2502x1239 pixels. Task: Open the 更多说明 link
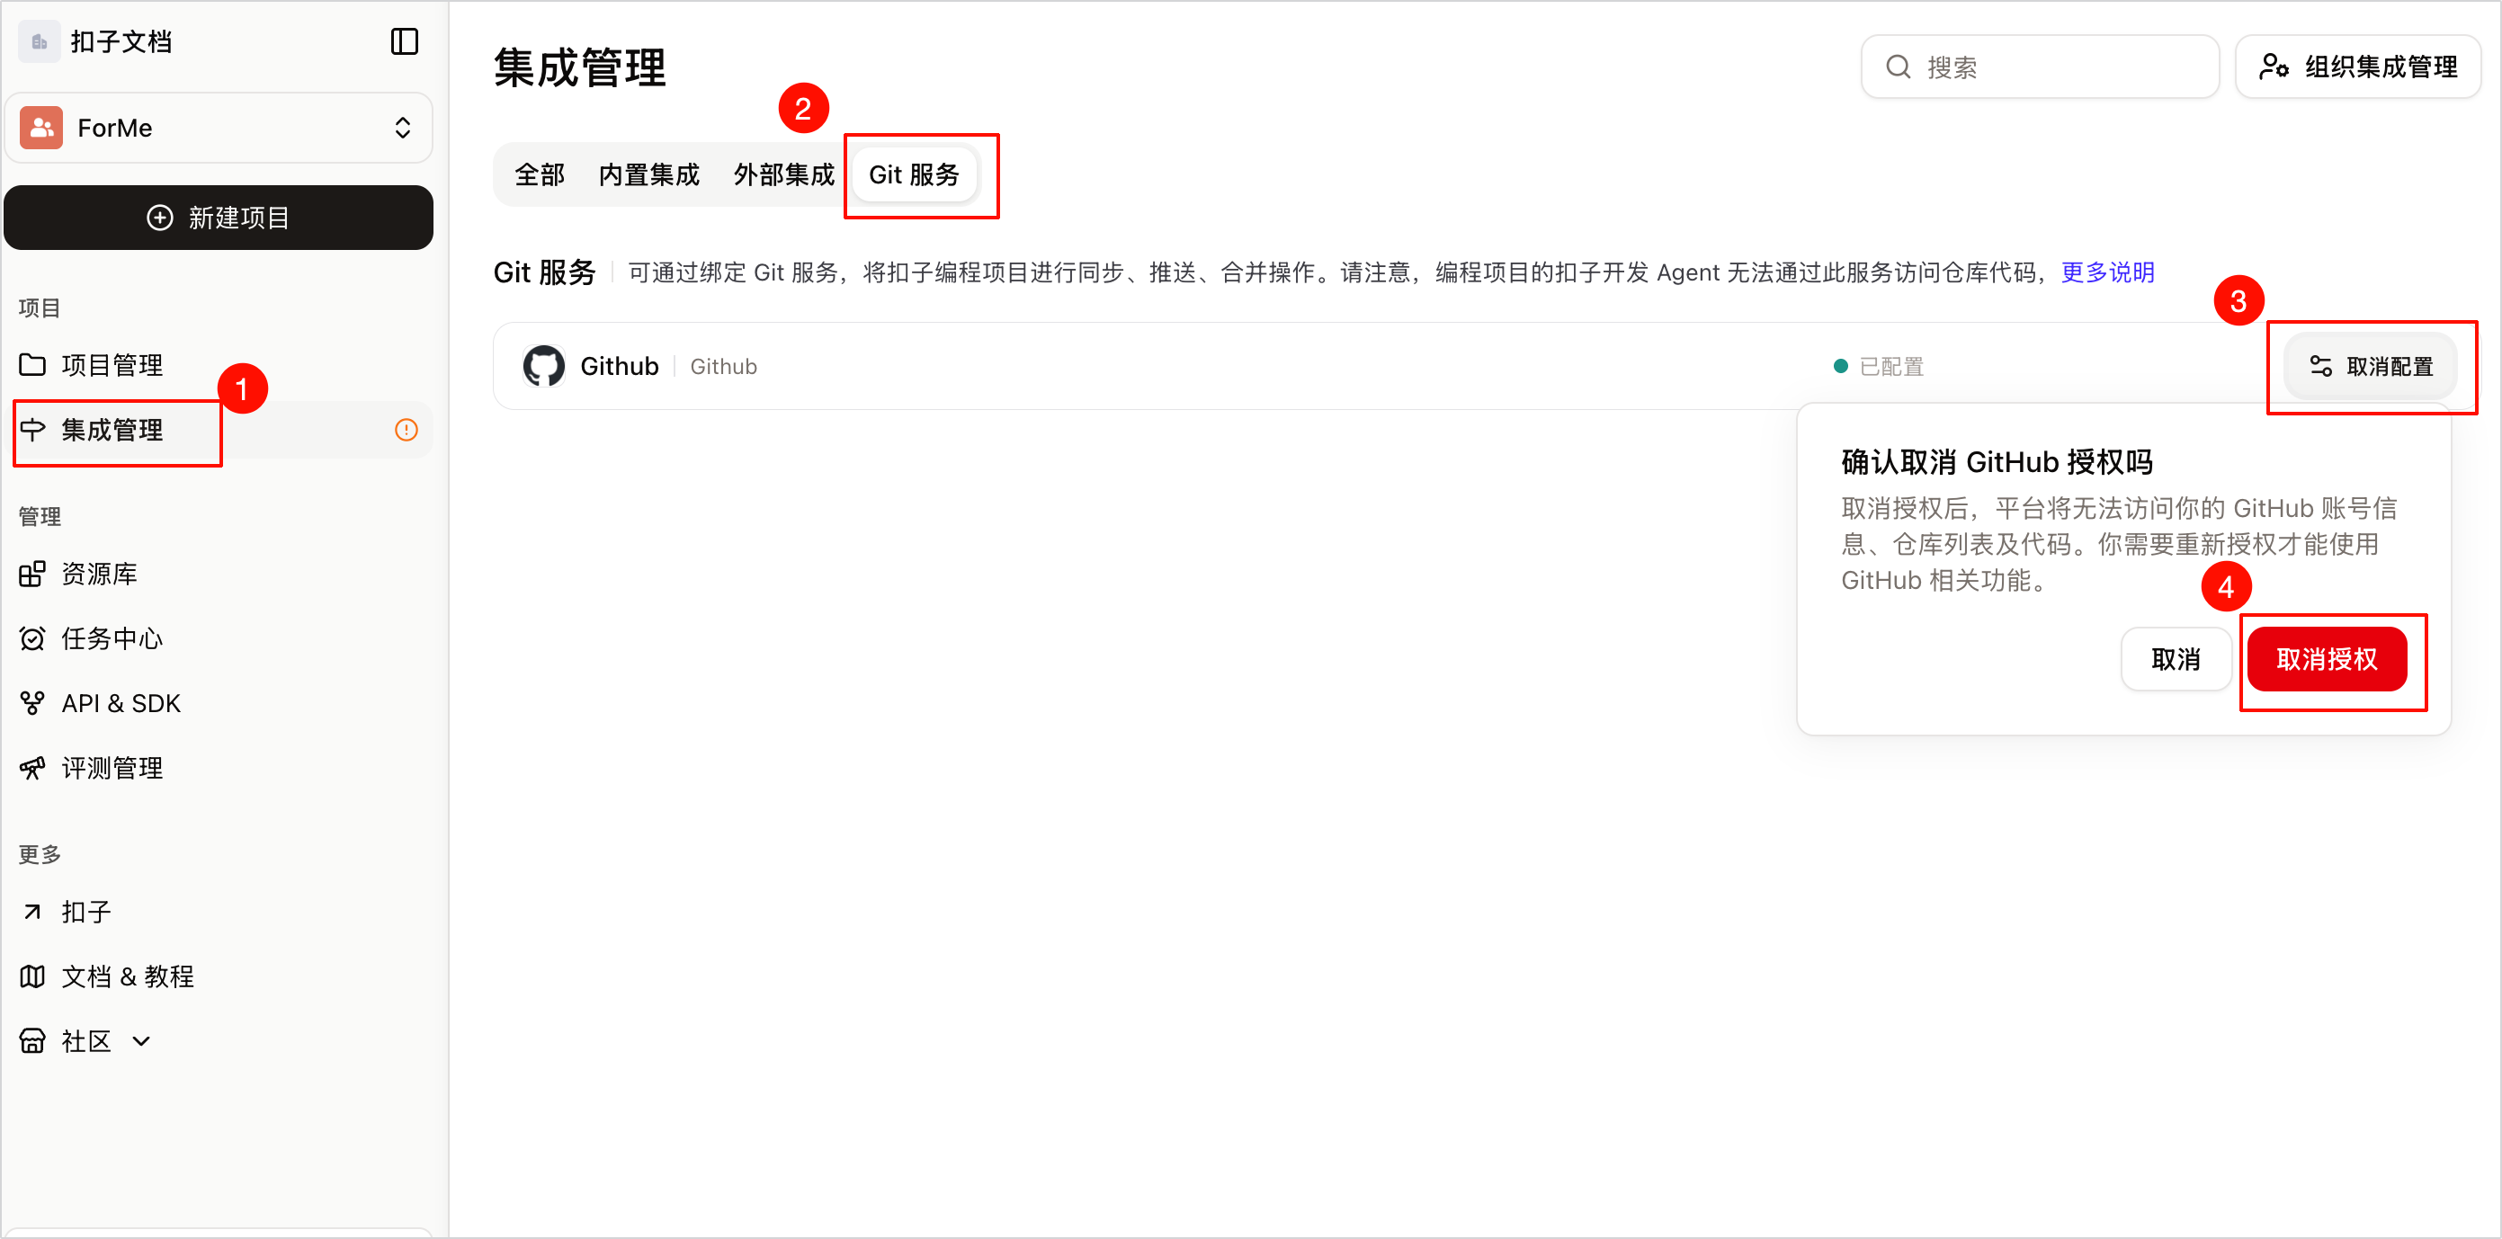[x=2108, y=272]
